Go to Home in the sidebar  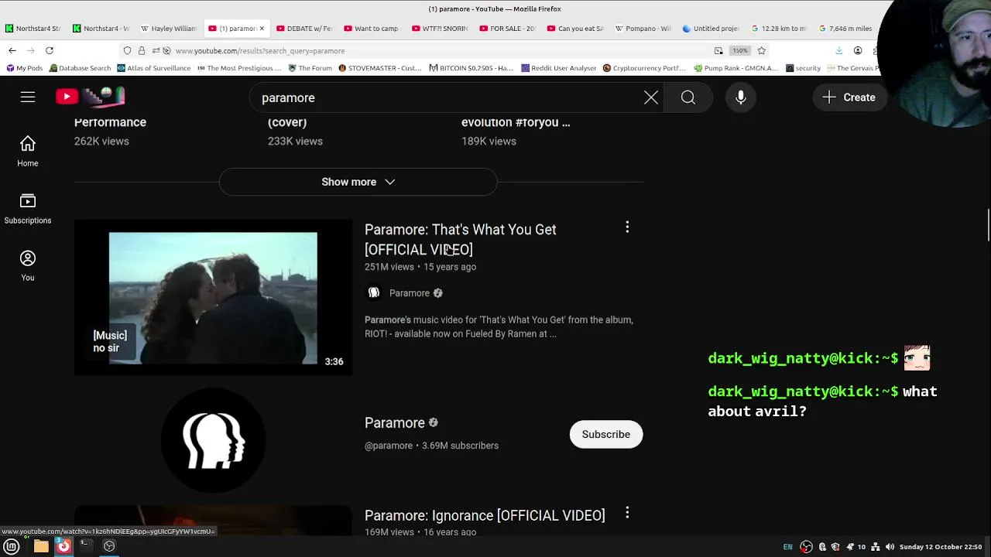tap(28, 152)
